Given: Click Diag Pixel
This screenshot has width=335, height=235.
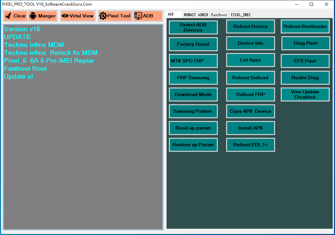Looking at the screenshot, I should pyautogui.click(x=306, y=43).
